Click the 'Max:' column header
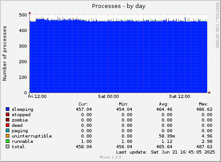This screenshot has width=221, height=162. pos(204,104)
